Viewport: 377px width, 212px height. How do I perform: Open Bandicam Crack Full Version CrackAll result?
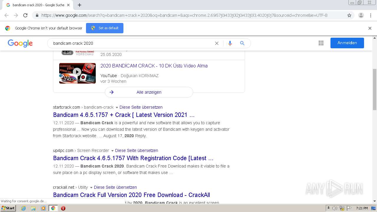coord(132,195)
